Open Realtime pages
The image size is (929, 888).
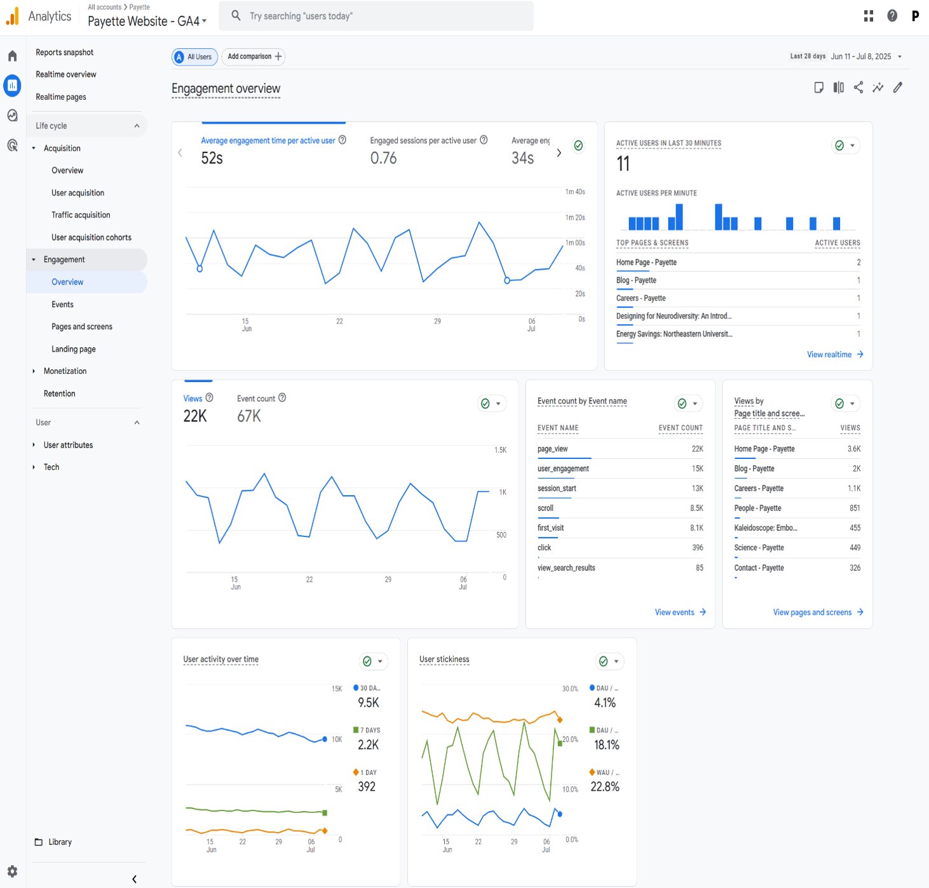coord(61,97)
